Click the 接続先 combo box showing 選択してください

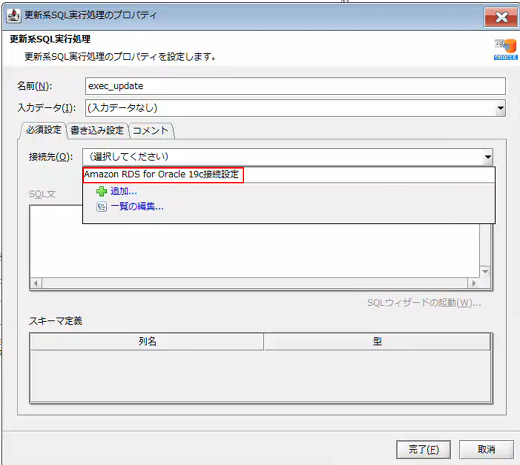tap(288, 157)
